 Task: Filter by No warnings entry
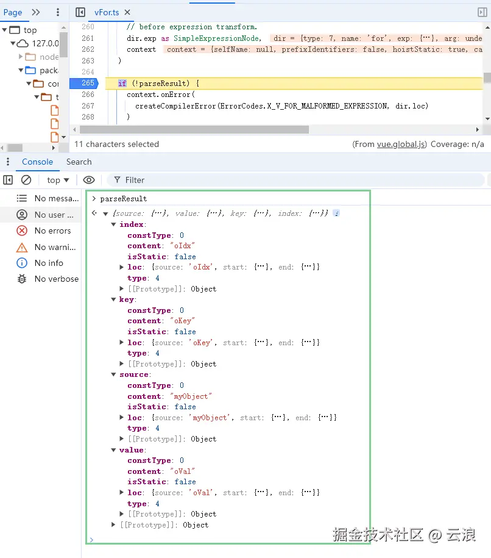(x=41, y=247)
